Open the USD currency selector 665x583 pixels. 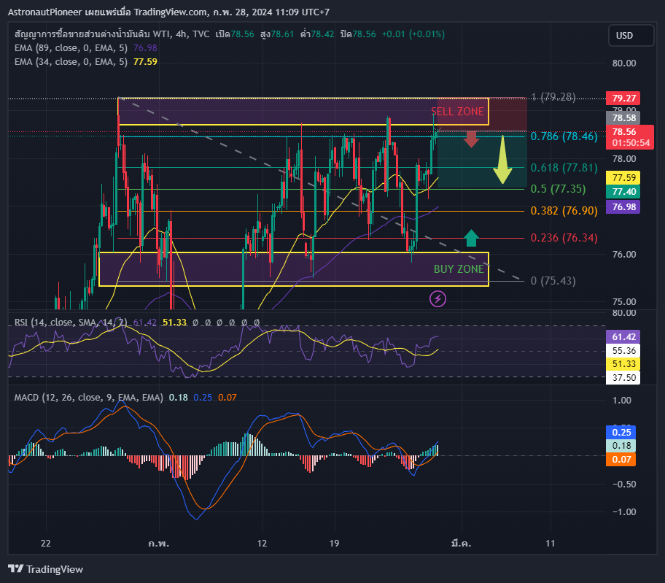[x=631, y=35]
